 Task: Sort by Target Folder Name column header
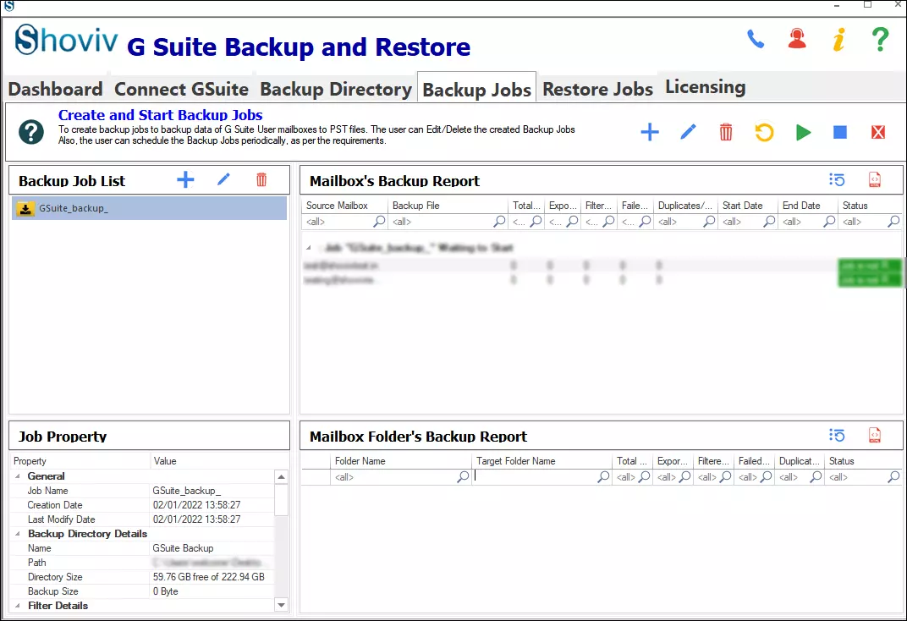tap(542, 461)
